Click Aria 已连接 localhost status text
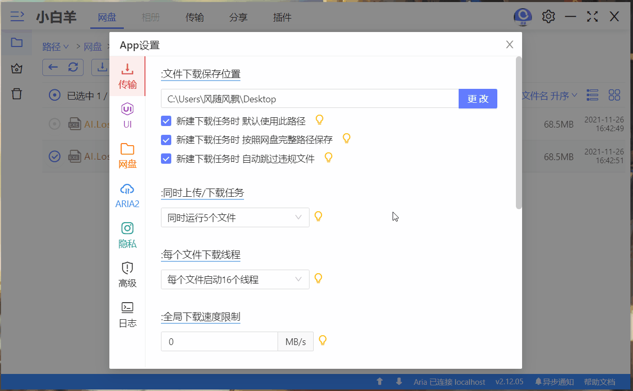The image size is (633, 391). tap(449, 382)
